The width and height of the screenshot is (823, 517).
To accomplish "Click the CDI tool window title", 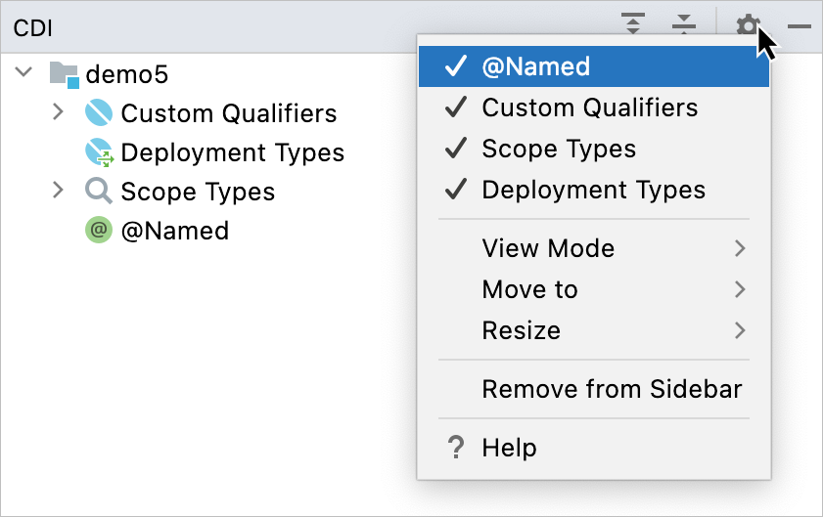I will [32, 28].
